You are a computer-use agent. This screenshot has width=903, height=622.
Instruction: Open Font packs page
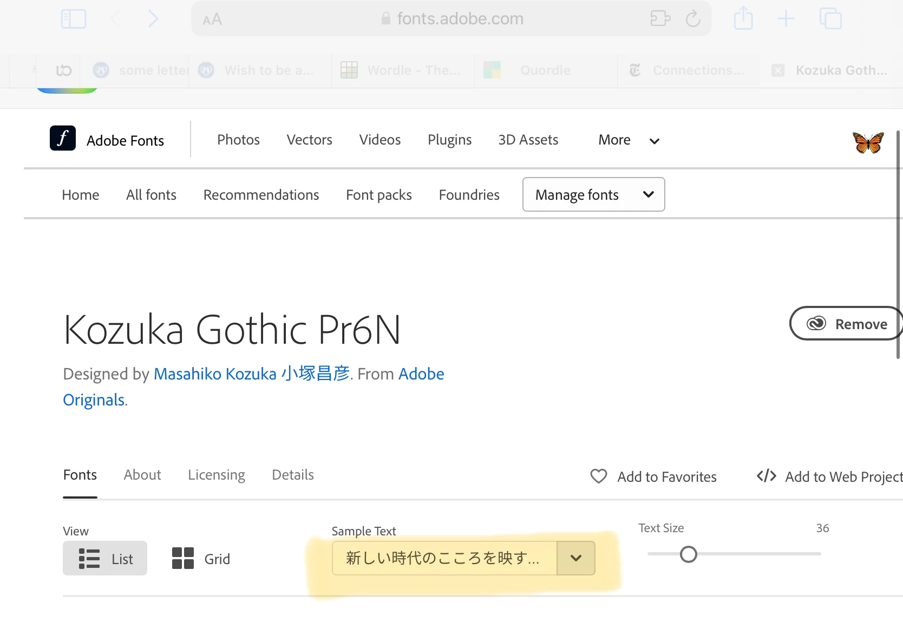click(x=379, y=195)
